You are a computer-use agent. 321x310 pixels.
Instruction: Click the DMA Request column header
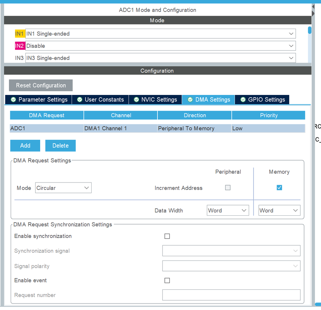click(x=47, y=115)
